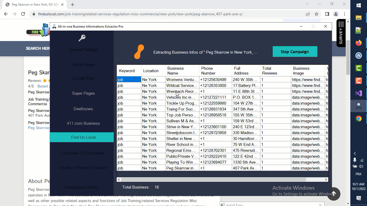Click the Playing To Win row name
Viewport: 367px width, 206px height.
point(182,162)
